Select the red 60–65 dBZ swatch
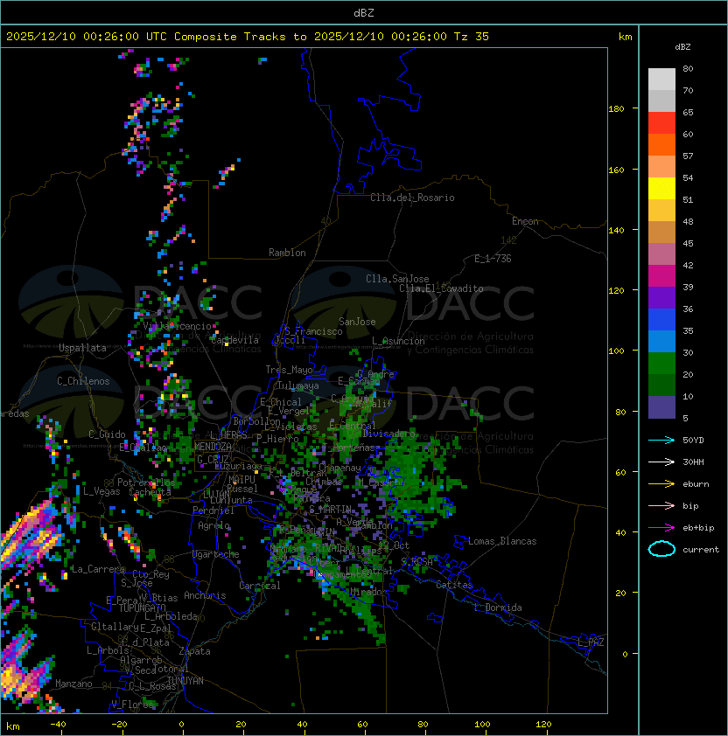The image size is (728, 736). coord(661,123)
